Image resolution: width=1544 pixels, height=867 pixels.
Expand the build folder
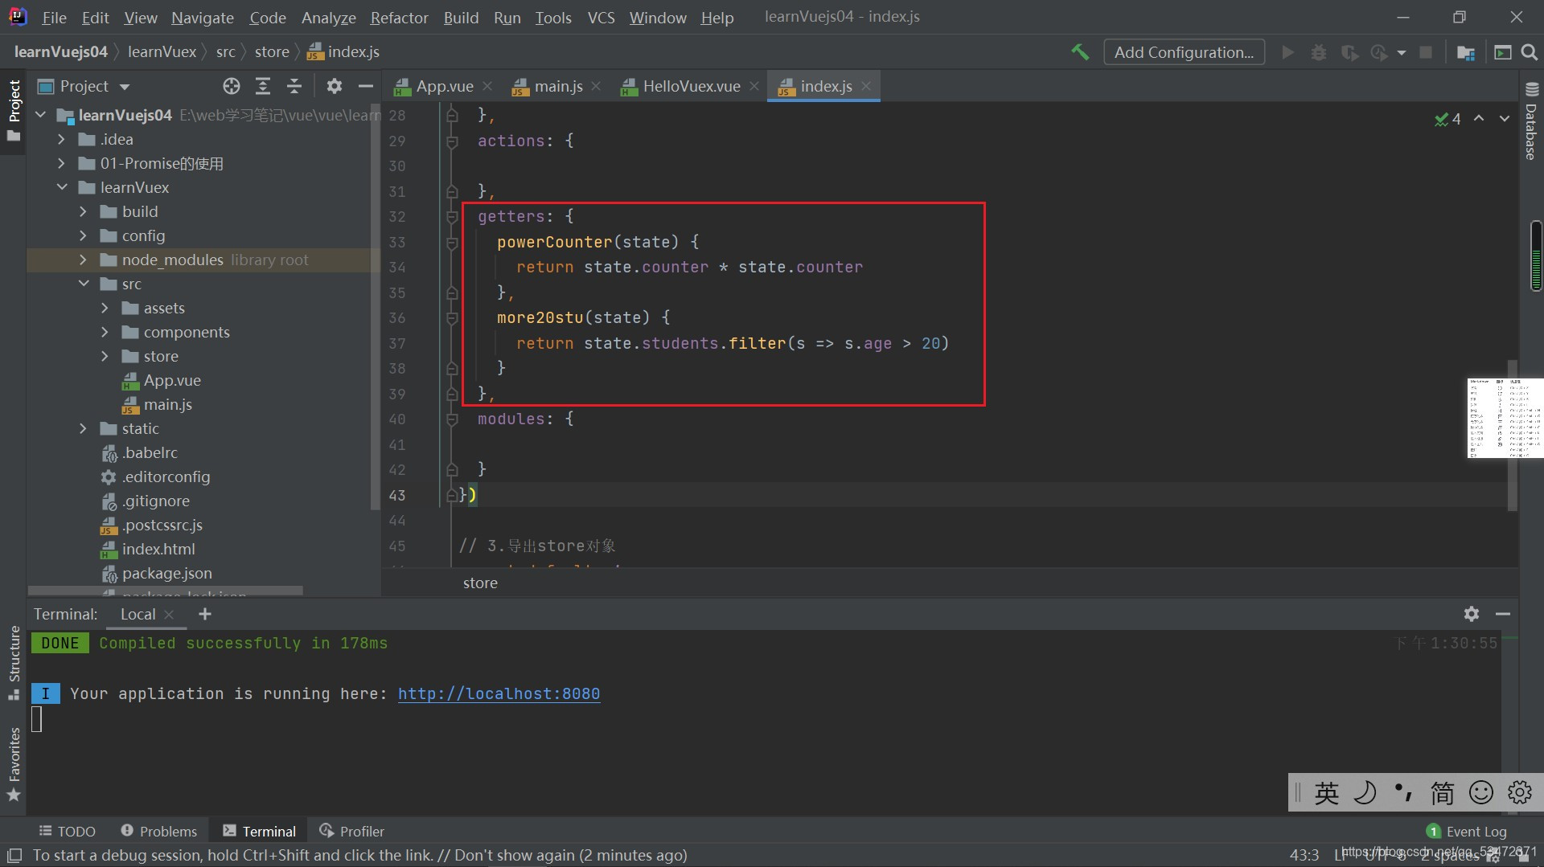[83, 211]
